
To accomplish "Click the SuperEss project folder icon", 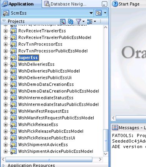I will (13, 58).
